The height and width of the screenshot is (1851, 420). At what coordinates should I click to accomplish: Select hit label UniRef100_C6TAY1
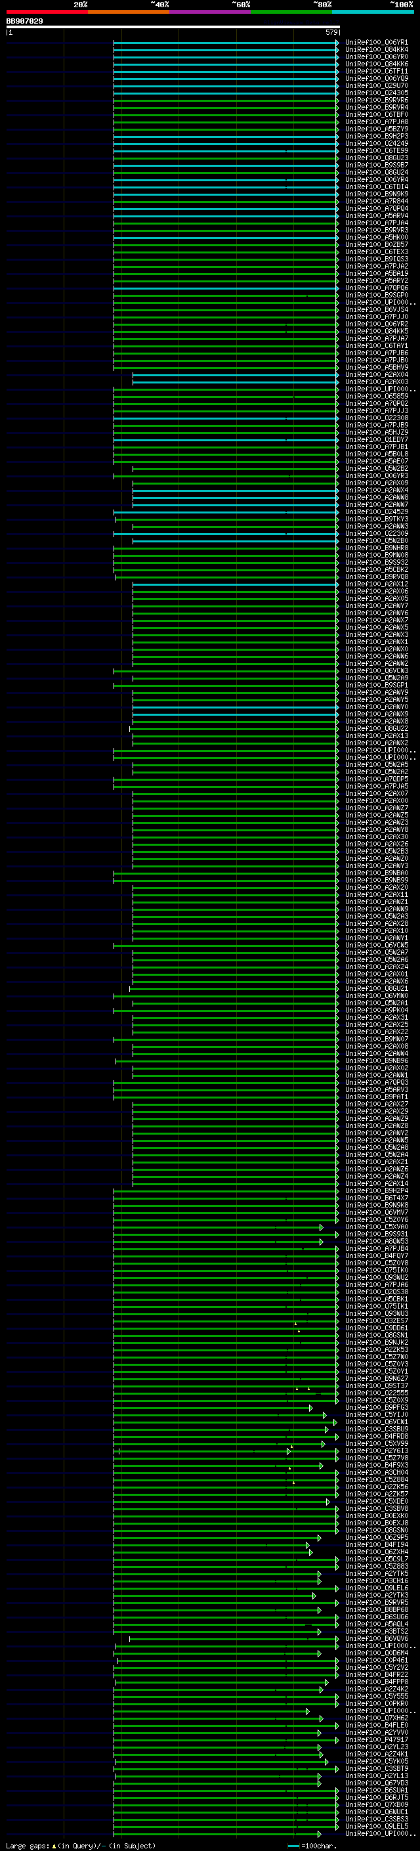coord(377,345)
